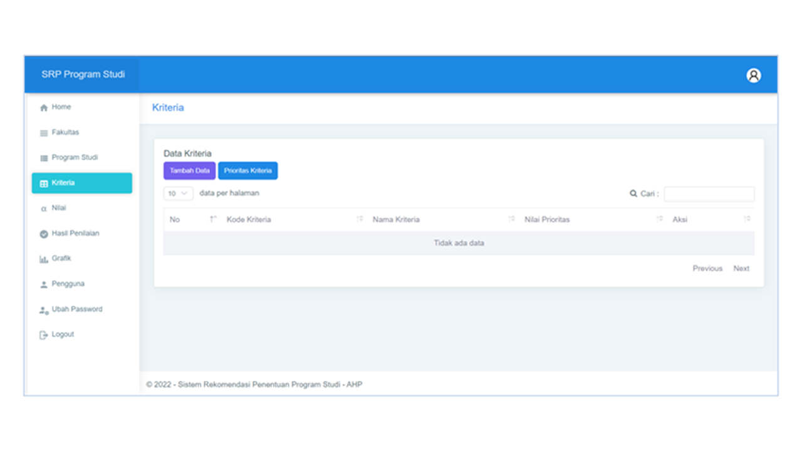Click the Logout exit icon
802x451 pixels.
(x=44, y=335)
